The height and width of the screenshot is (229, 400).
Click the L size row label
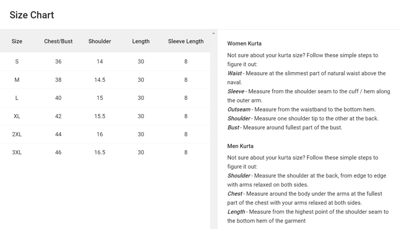coord(17,98)
